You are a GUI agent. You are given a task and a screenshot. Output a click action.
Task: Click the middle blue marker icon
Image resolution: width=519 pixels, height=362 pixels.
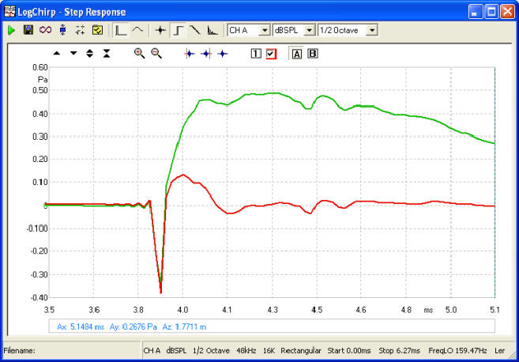click(x=206, y=54)
